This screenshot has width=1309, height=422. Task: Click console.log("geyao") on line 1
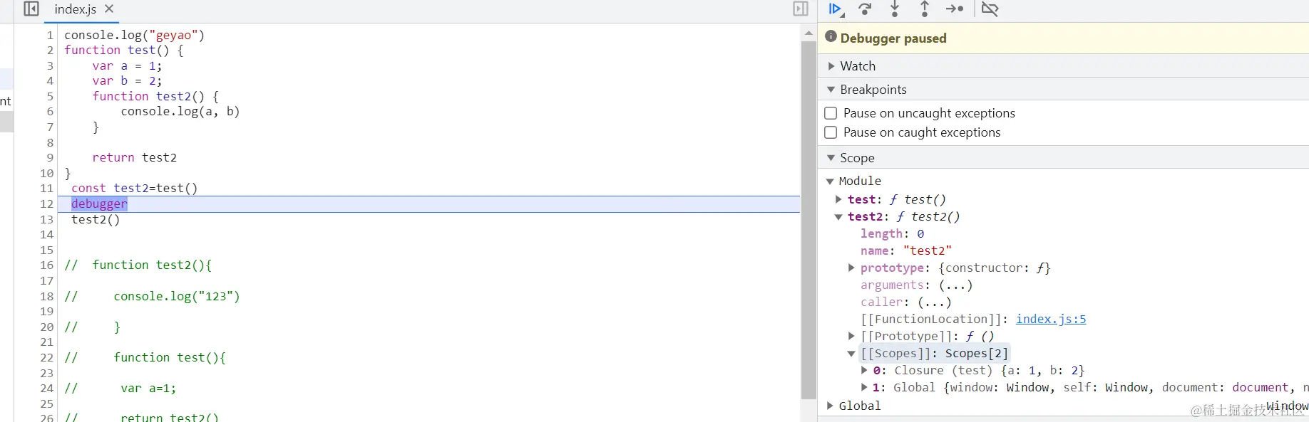click(x=134, y=35)
